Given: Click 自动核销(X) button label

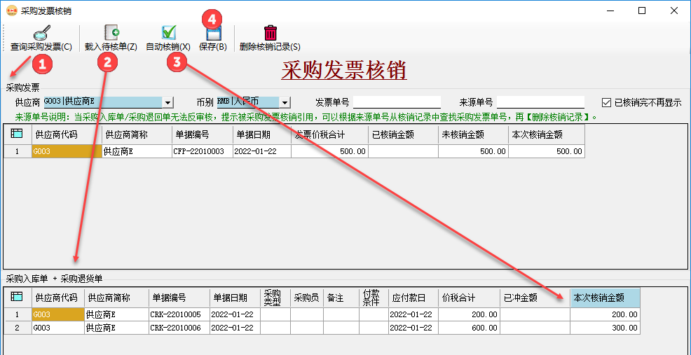Looking at the screenshot, I should (168, 47).
